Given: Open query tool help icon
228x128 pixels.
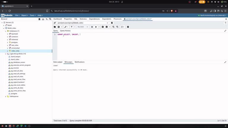Looking at the screenshot, I should [128, 27].
